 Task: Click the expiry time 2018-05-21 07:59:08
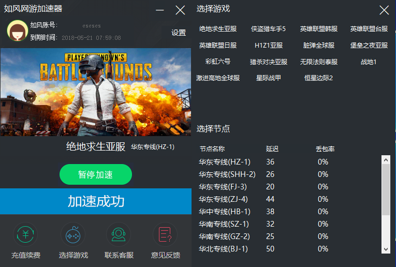91,38
